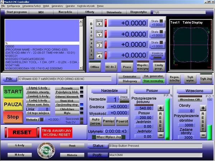The image size is (215, 161).
Task: Click the orange Stop button
Action: click(13, 117)
